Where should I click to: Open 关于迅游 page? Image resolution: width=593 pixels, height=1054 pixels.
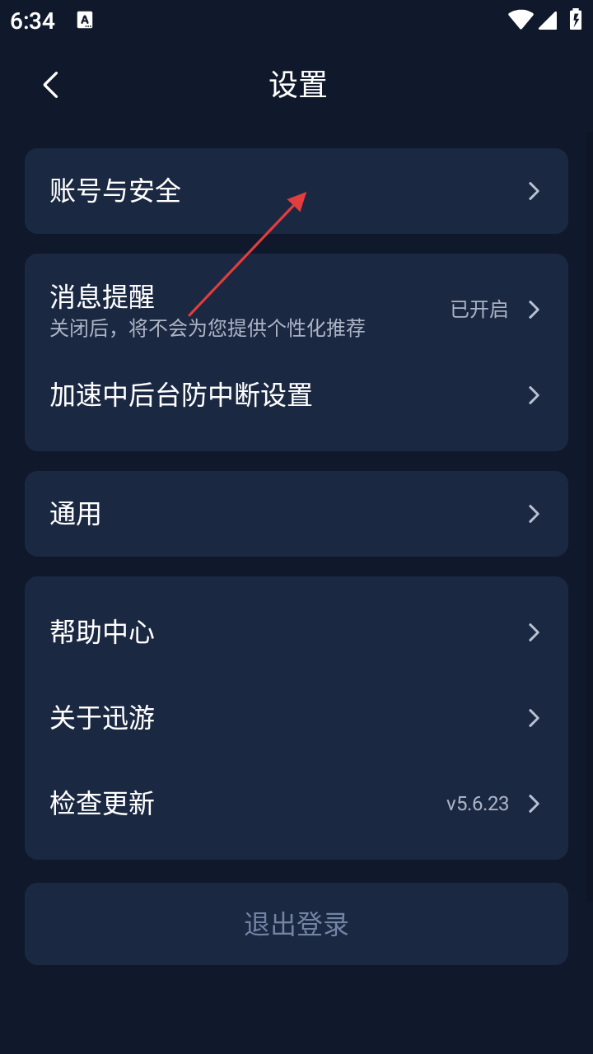[296, 718]
